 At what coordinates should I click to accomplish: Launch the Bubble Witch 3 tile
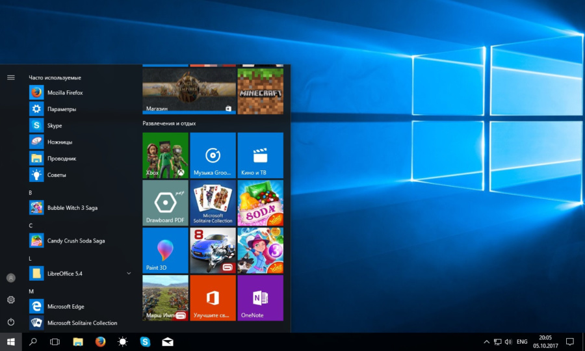pyautogui.click(x=261, y=250)
